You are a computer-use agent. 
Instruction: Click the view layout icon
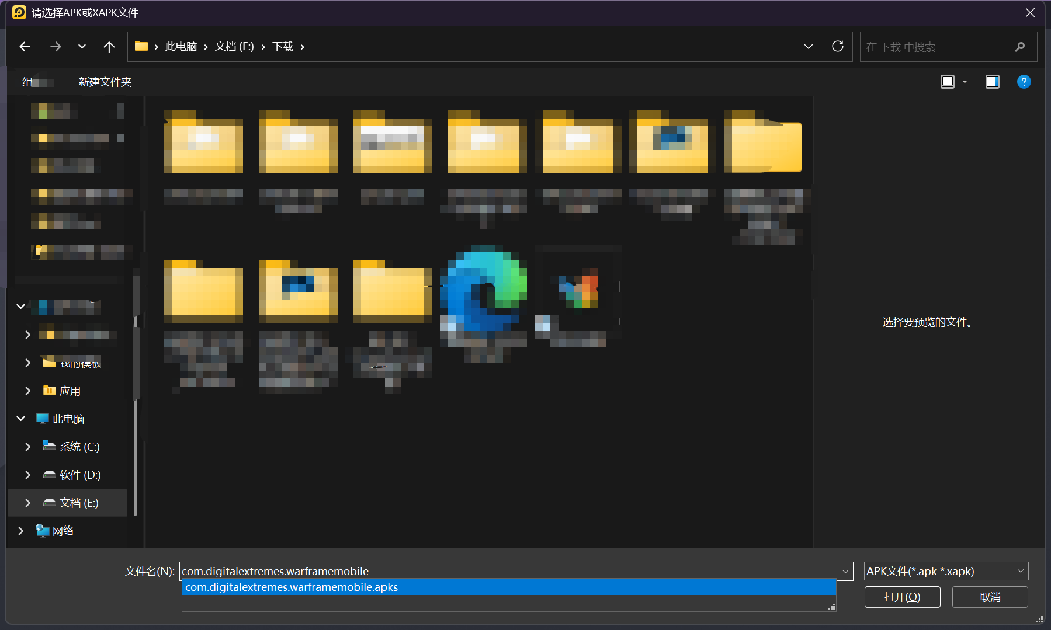(x=948, y=82)
